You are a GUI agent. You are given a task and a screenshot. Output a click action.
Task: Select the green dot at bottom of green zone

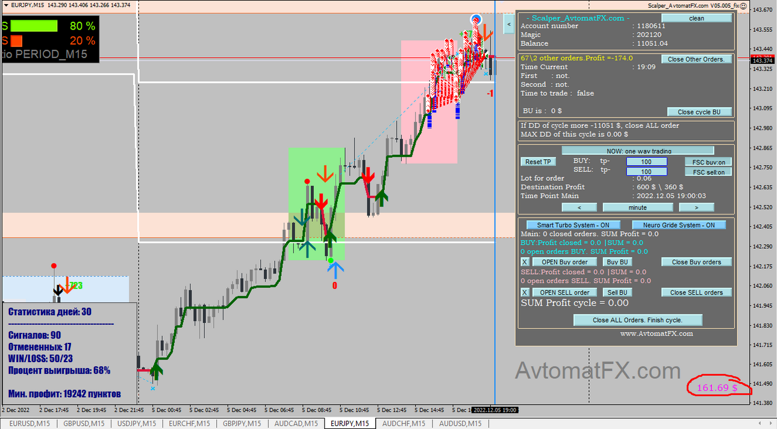coord(331,260)
